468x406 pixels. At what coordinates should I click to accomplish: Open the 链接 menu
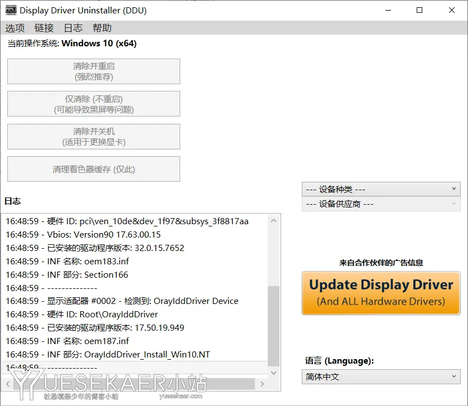(44, 28)
